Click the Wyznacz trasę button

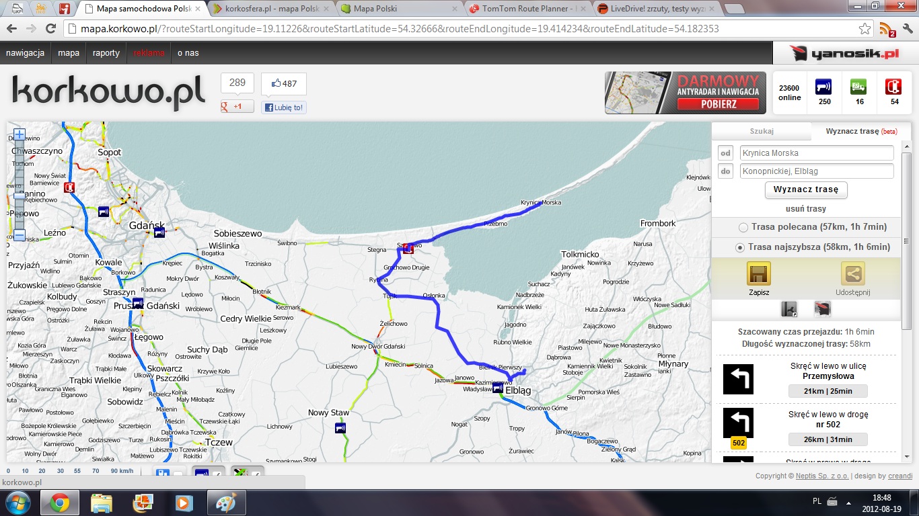pyautogui.click(x=806, y=189)
